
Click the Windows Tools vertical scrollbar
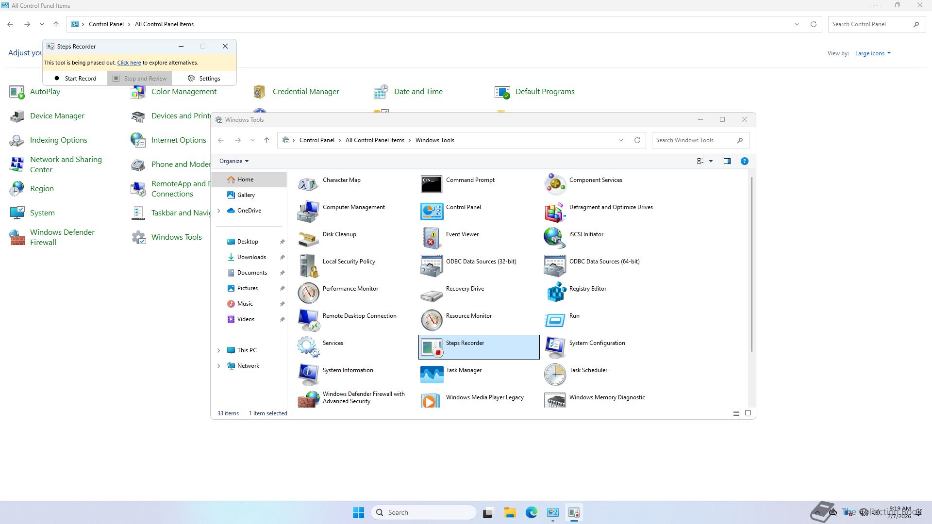tap(751, 264)
